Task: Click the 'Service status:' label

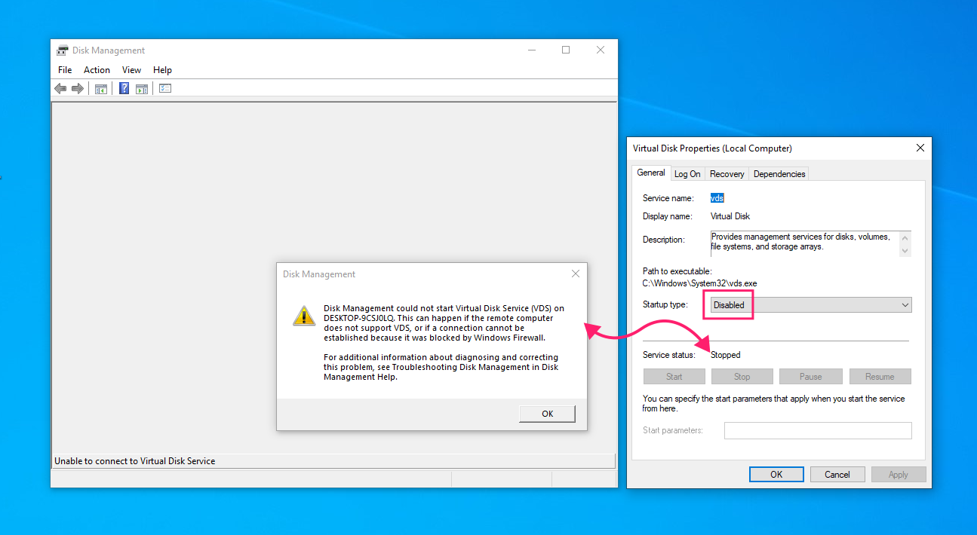Action: [x=668, y=355]
